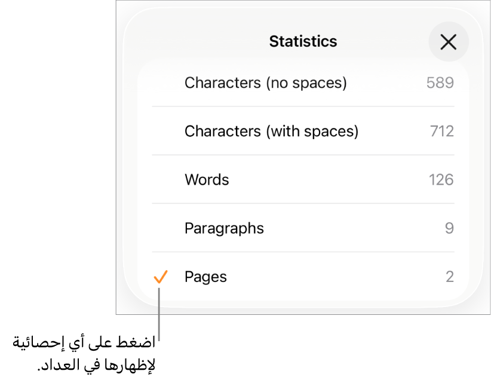The height and width of the screenshot is (380, 491).
Task: Check the empty space left of Paragraphs
Action: point(161,228)
